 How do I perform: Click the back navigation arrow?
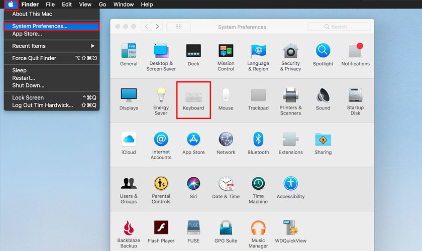point(146,27)
